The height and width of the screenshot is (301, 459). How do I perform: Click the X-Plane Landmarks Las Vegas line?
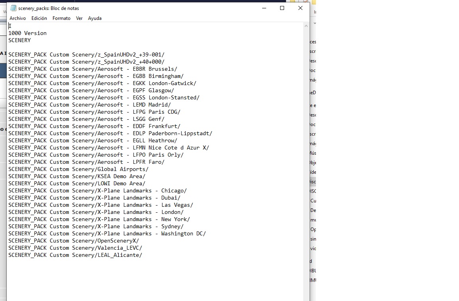click(x=101, y=205)
